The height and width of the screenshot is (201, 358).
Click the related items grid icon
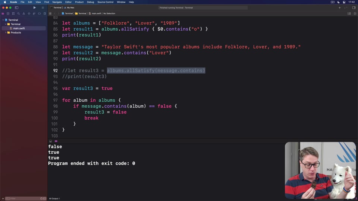coord(50,13)
